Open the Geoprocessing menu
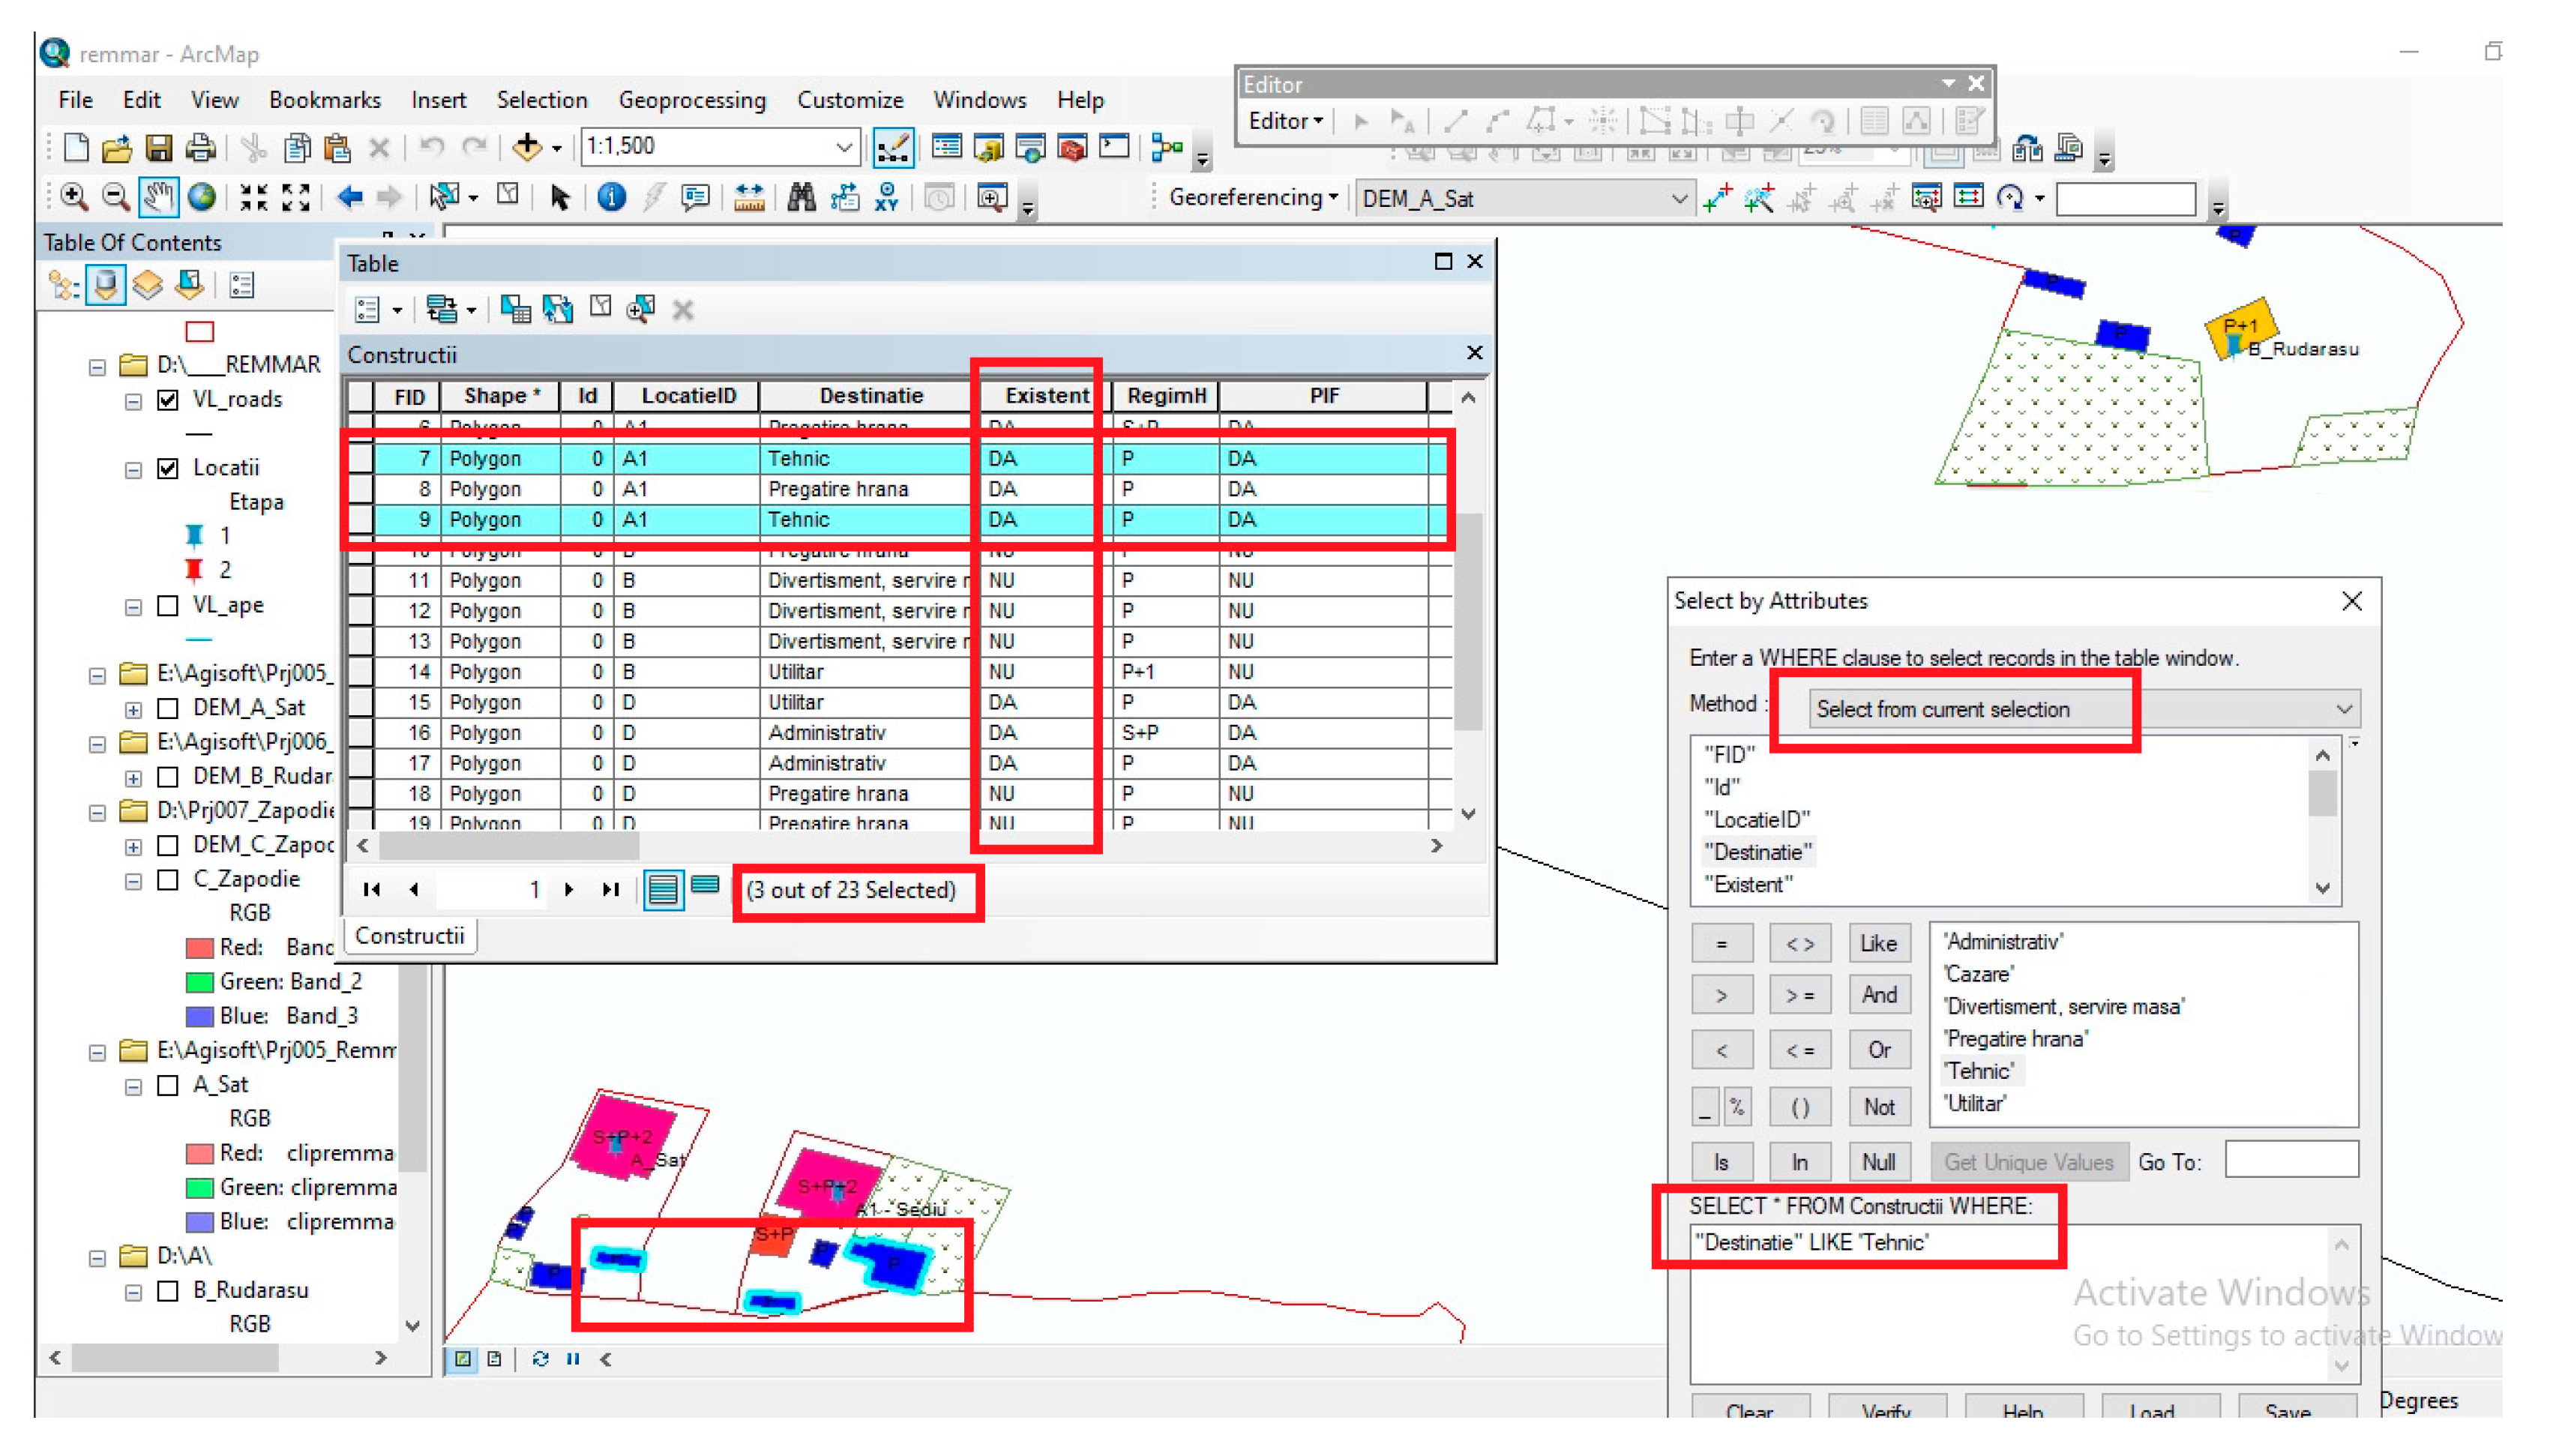This screenshot has width=2550, height=1456. point(691,100)
